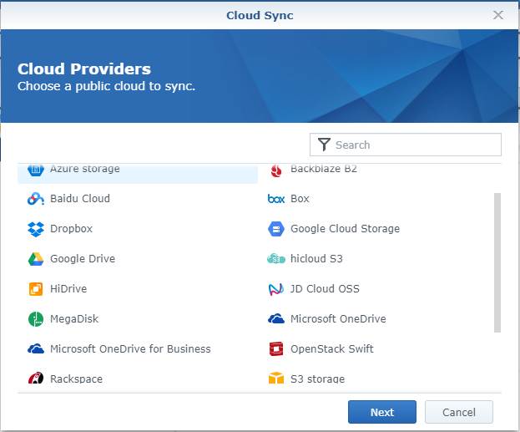Image resolution: width=520 pixels, height=432 pixels.
Task: Click the Rackspace logo icon
Action: [36, 378]
